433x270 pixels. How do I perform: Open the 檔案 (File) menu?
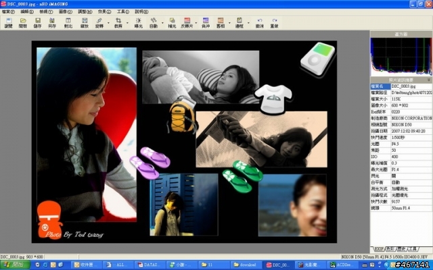(x=8, y=11)
